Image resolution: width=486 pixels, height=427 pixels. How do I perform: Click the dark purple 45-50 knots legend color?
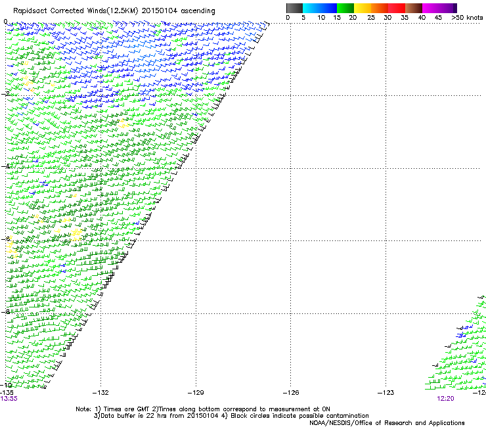448,8
